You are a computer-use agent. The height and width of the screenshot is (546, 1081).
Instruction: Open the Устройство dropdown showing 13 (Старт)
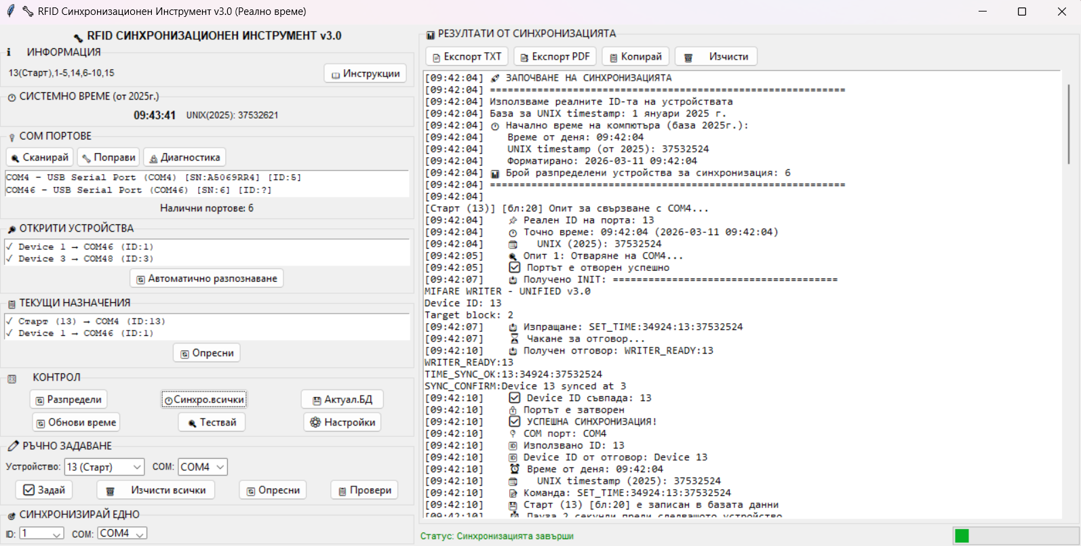[104, 467]
